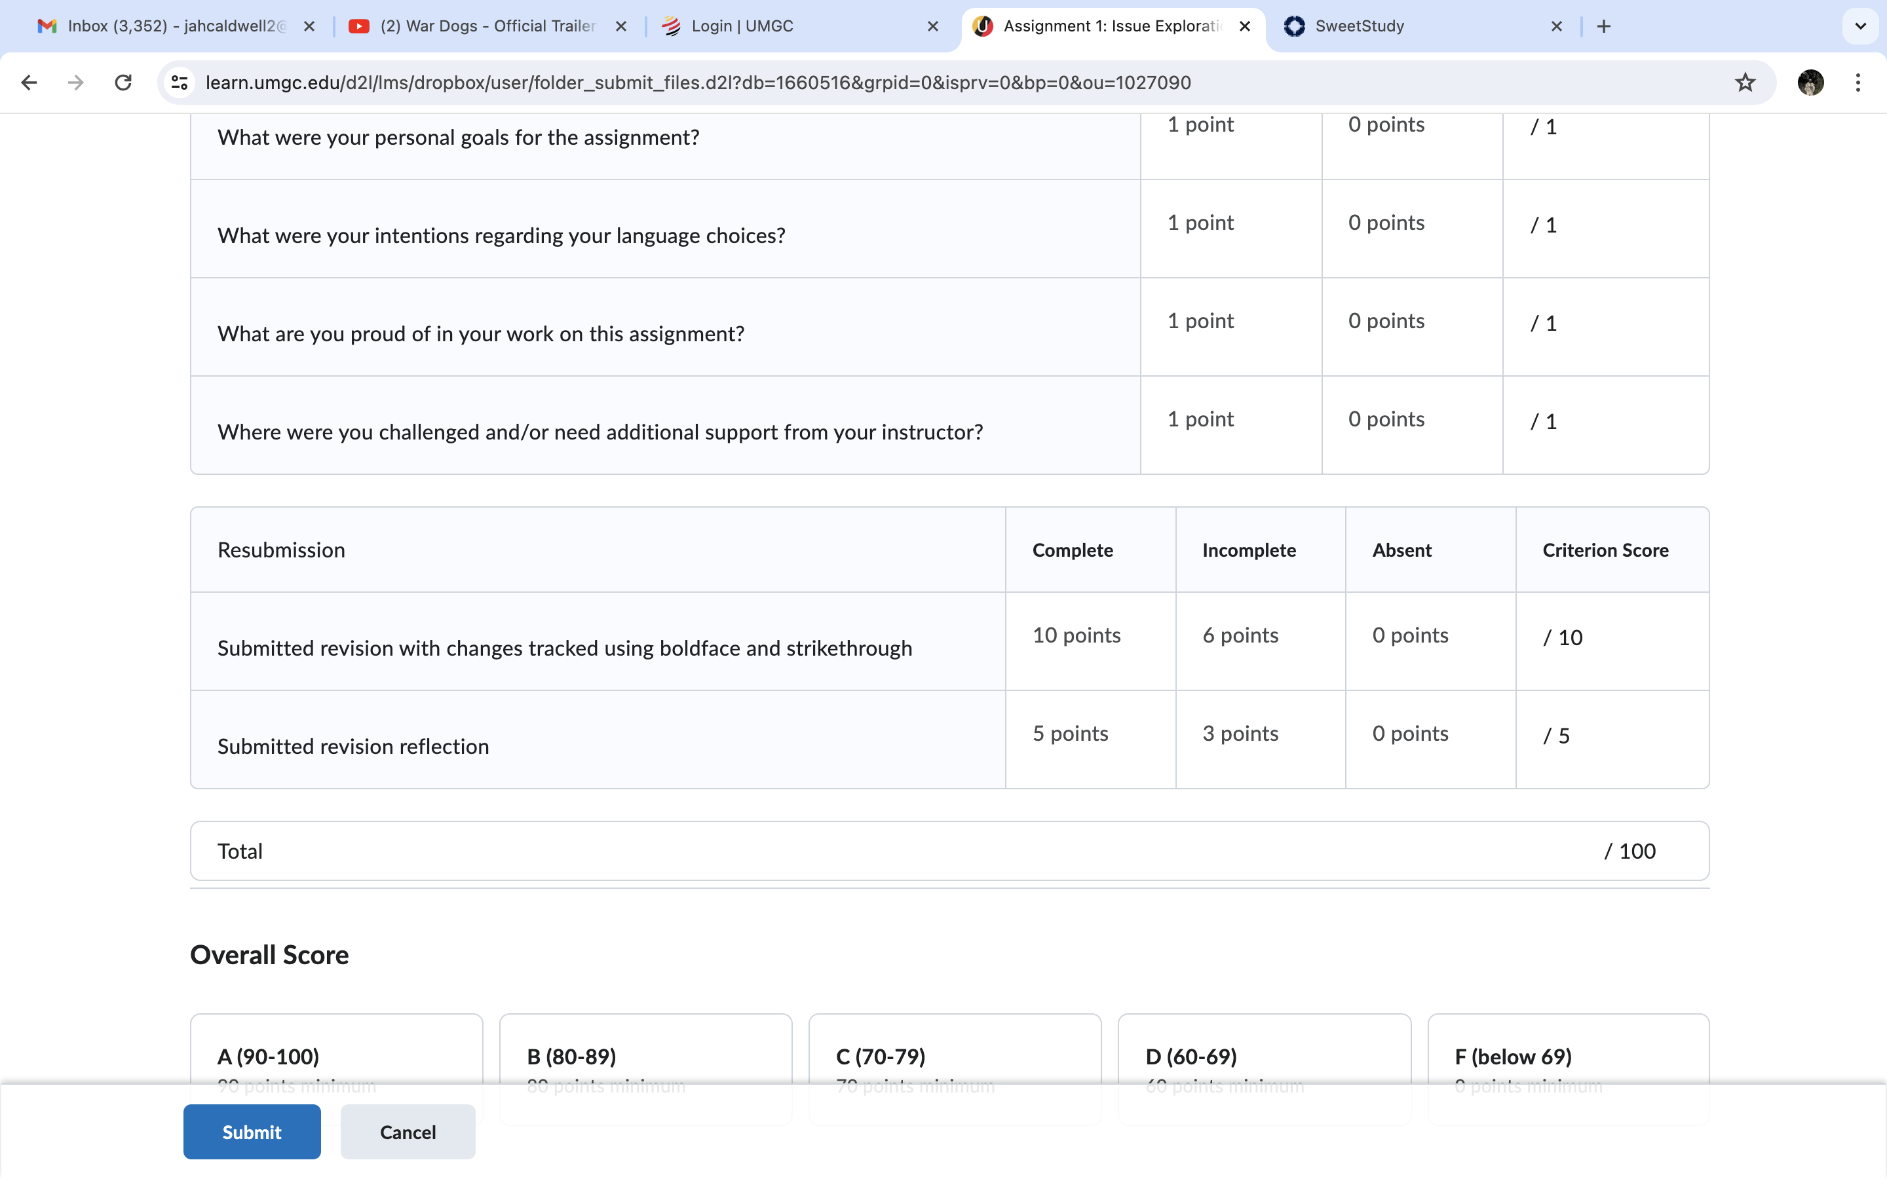Click the C (70-79) overall score card
The width and height of the screenshot is (1887, 1179).
955,1068
